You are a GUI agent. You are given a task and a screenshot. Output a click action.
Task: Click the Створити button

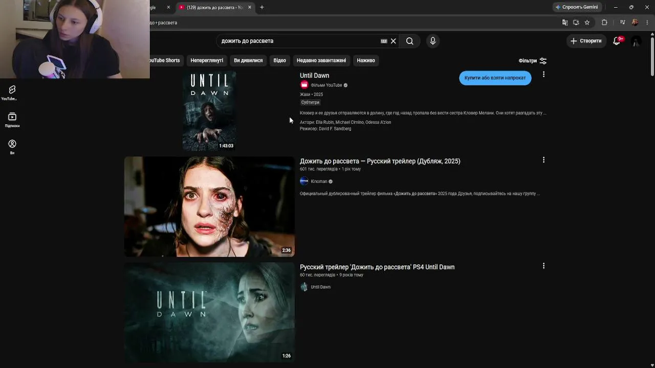pos(586,41)
